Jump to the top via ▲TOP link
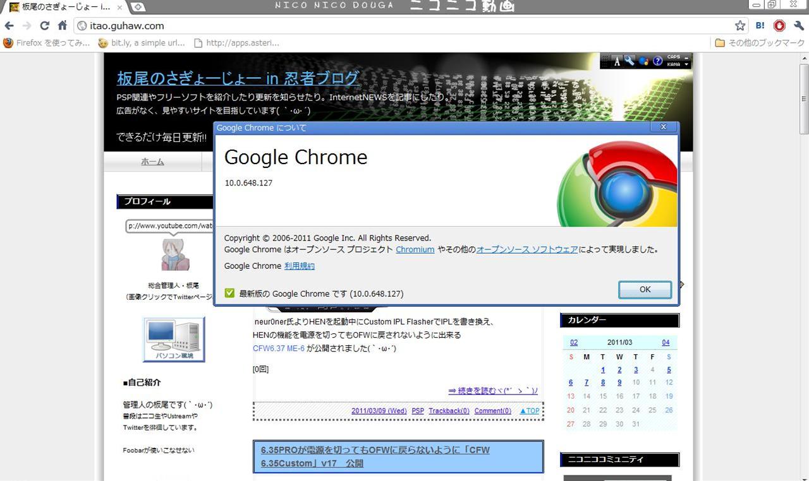Screen dimensions: 809x481 pyautogui.click(x=530, y=411)
